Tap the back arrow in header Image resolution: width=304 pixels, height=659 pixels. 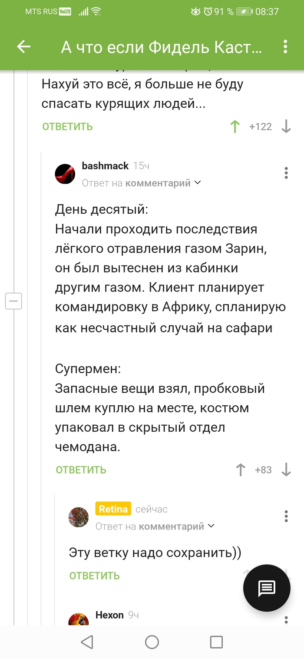[23, 47]
